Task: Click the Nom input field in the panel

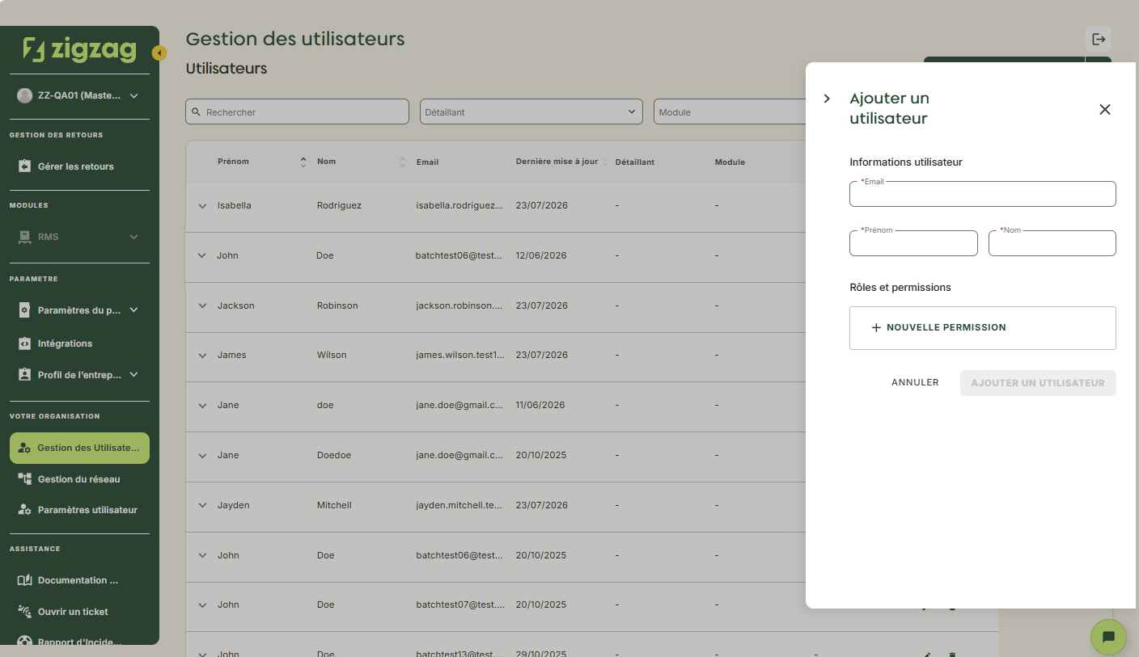Action: point(1052,243)
